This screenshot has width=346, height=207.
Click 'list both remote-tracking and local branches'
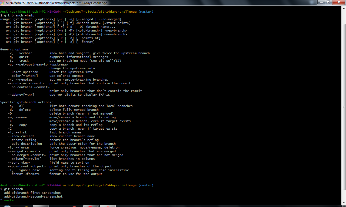(x=91, y=106)
